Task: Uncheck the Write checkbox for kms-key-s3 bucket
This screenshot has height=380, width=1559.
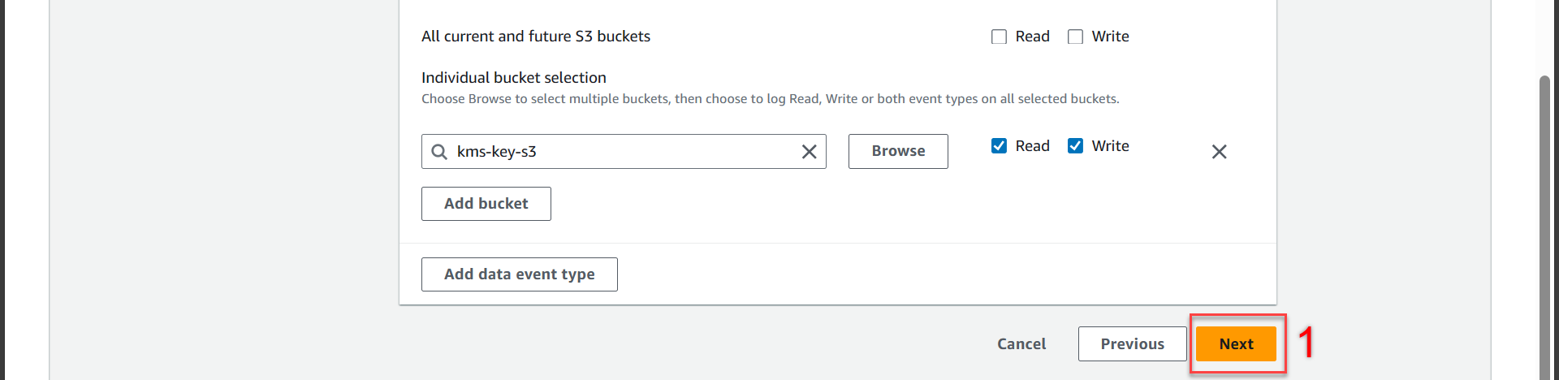Action: pyautogui.click(x=1075, y=146)
